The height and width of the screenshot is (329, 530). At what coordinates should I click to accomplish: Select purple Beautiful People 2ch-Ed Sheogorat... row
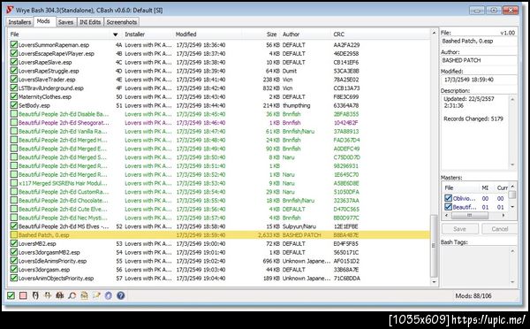tap(220, 123)
